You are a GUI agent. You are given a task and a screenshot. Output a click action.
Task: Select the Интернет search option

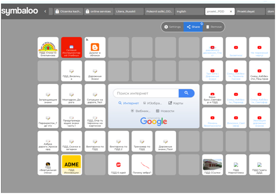click(129, 103)
